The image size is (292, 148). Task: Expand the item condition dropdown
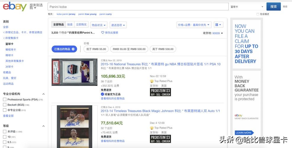click(x=99, y=25)
